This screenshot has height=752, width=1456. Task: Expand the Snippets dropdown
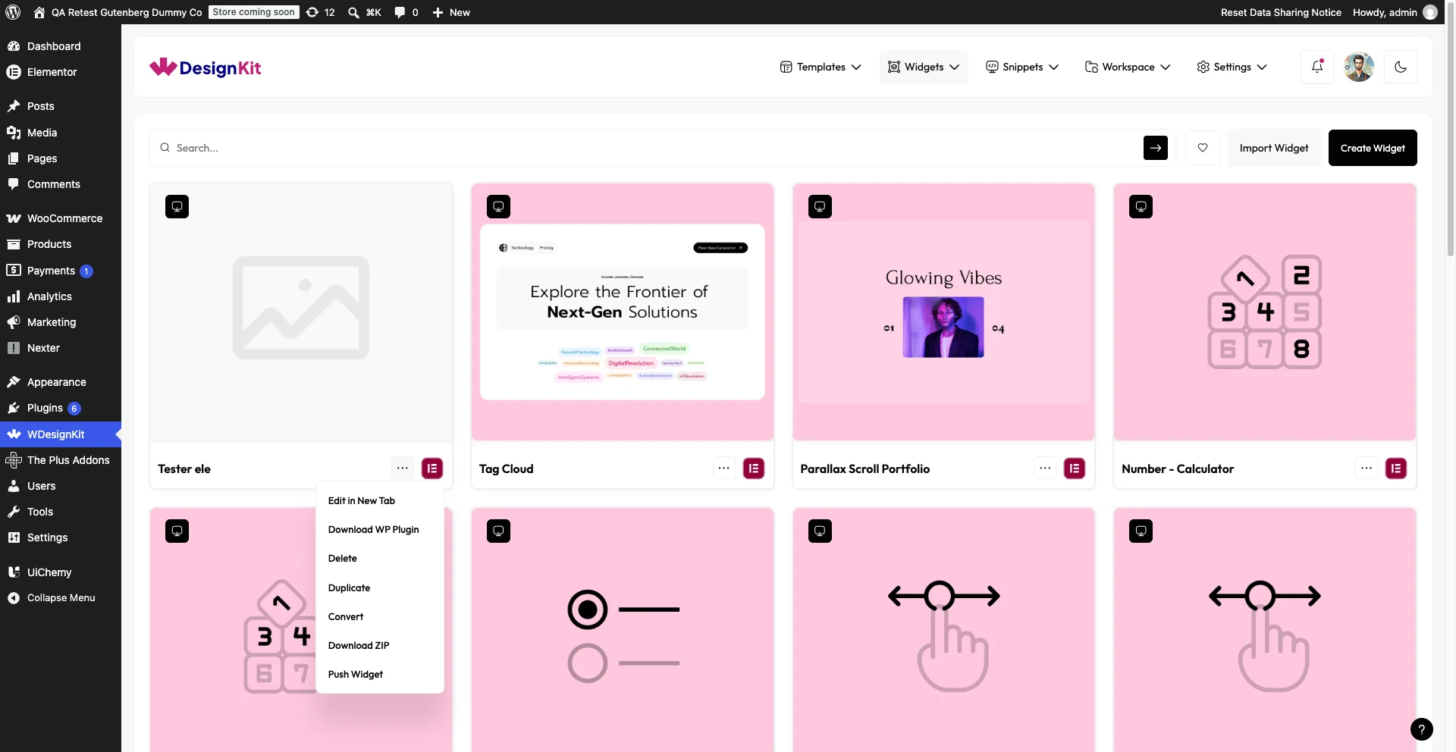pos(1022,67)
